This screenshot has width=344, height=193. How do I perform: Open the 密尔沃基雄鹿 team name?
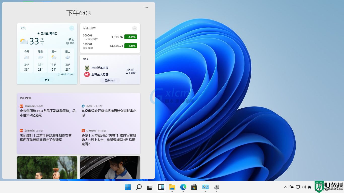[100, 68]
